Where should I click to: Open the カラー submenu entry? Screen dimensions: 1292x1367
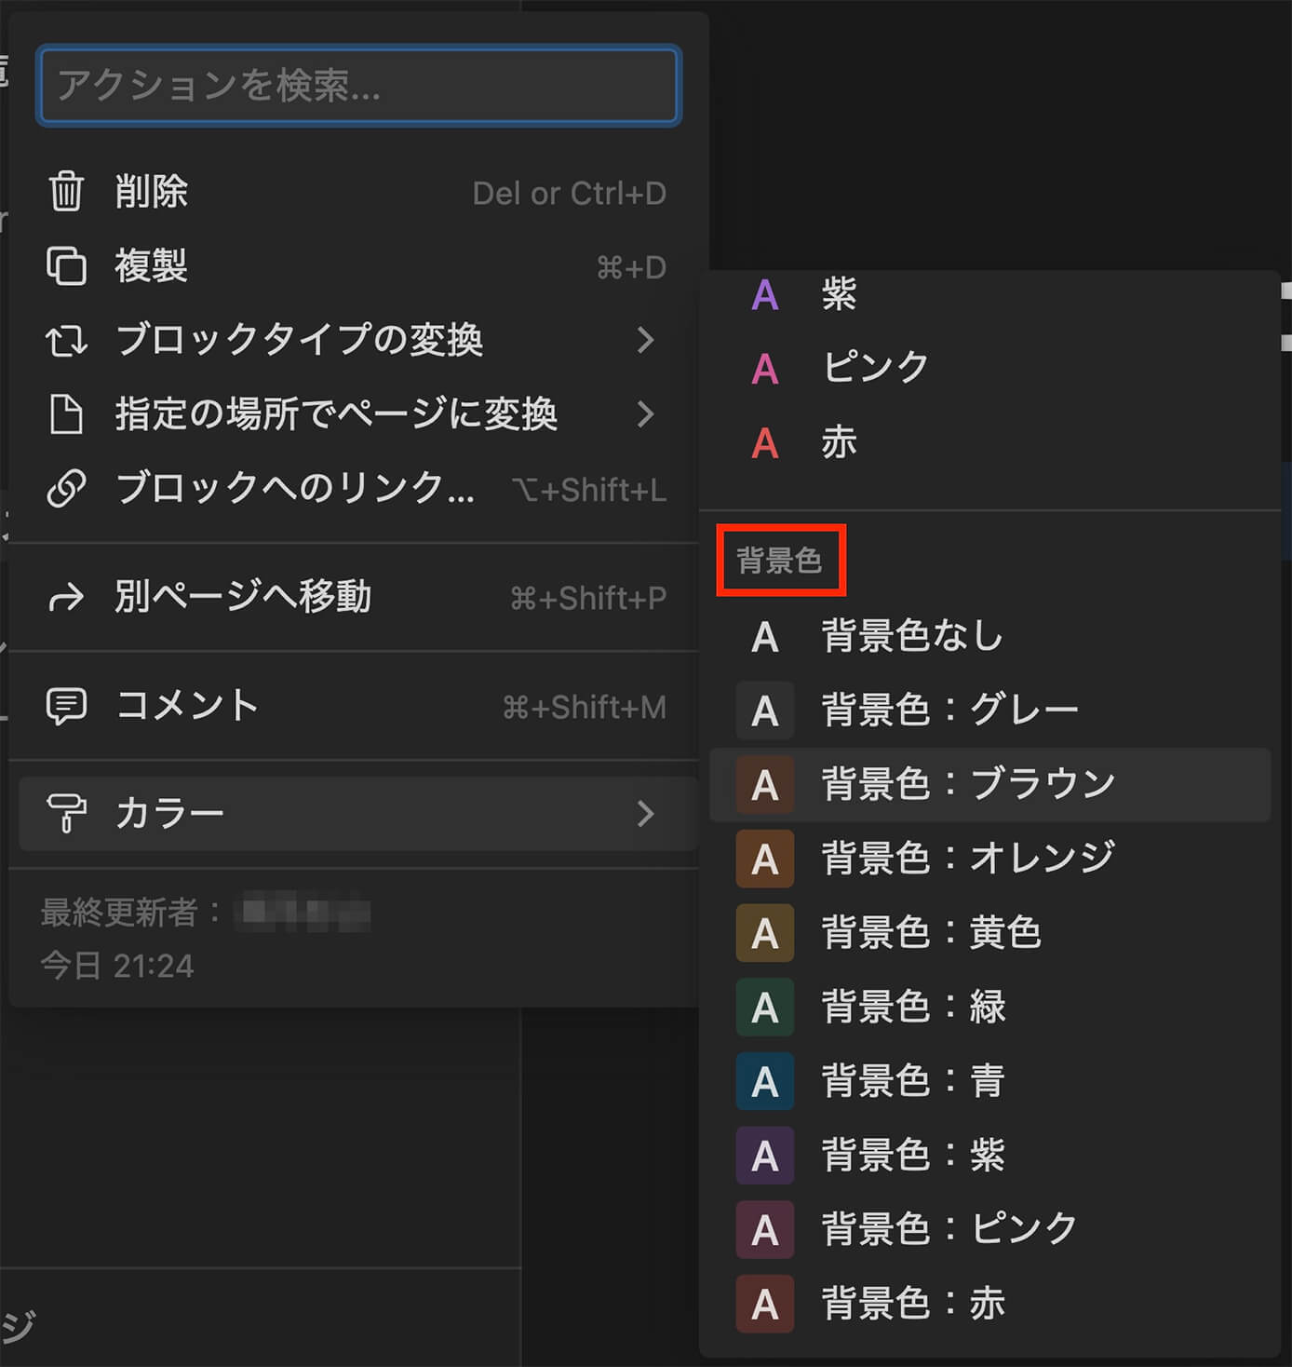point(357,814)
